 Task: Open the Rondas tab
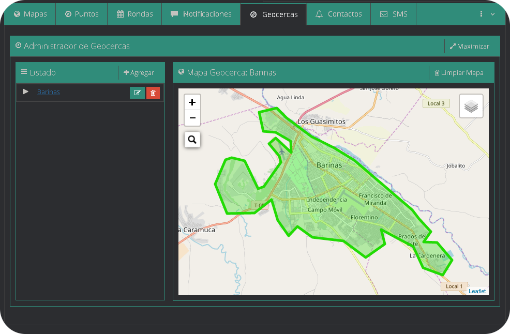coord(134,14)
